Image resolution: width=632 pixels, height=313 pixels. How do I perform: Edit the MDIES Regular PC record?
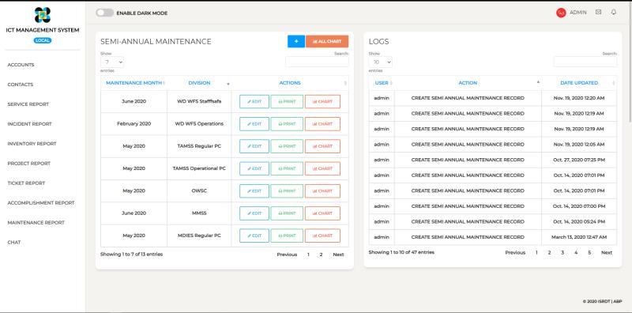[x=254, y=236]
